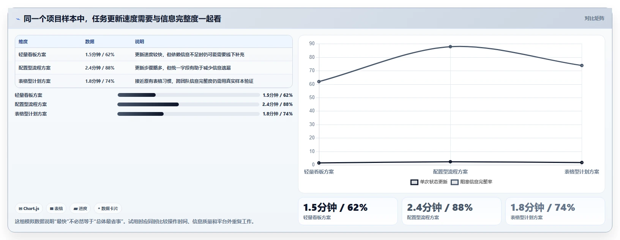Toggle the 单次状态更新 legend series
This screenshot has width=620, height=240.
pos(429,182)
